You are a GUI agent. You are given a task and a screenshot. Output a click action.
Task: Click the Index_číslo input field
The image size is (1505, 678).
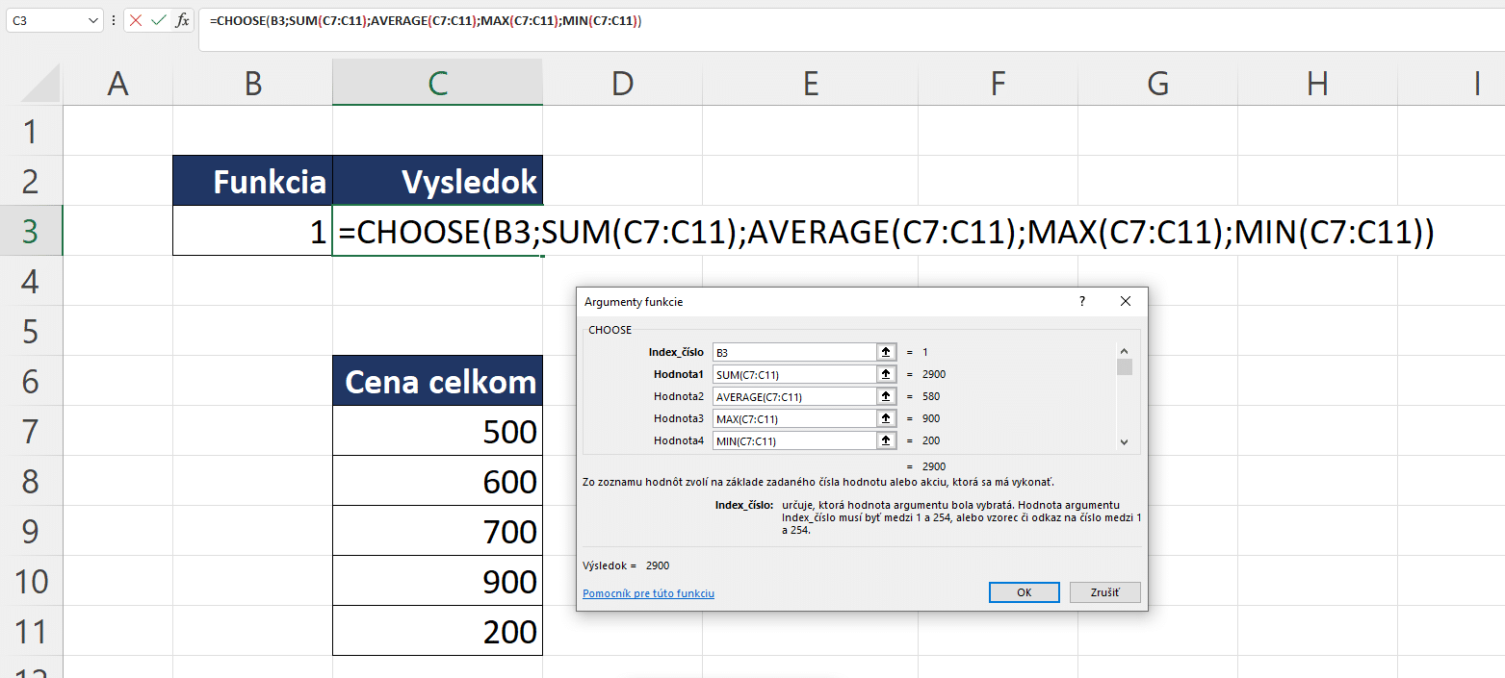click(794, 352)
